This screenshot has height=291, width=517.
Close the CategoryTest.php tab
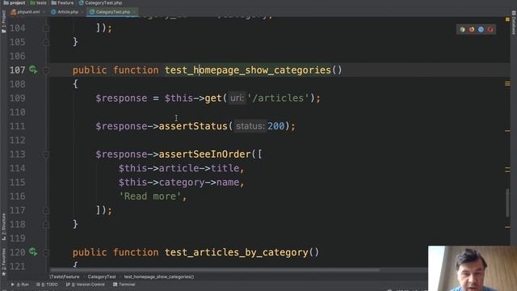(134, 12)
